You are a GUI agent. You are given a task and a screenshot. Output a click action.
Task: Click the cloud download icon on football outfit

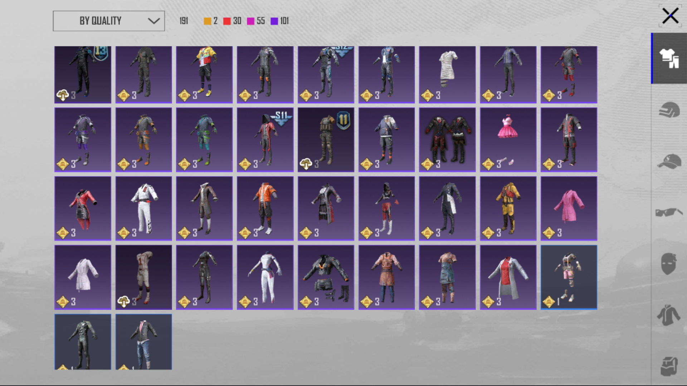(123, 302)
